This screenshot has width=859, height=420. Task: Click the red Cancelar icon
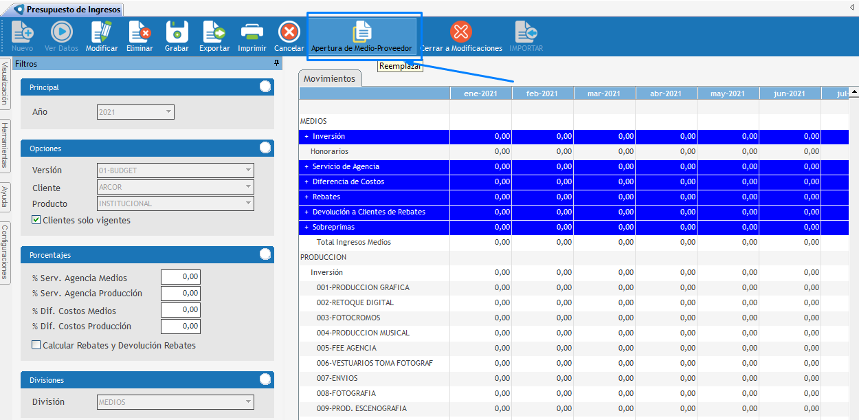click(289, 32)
